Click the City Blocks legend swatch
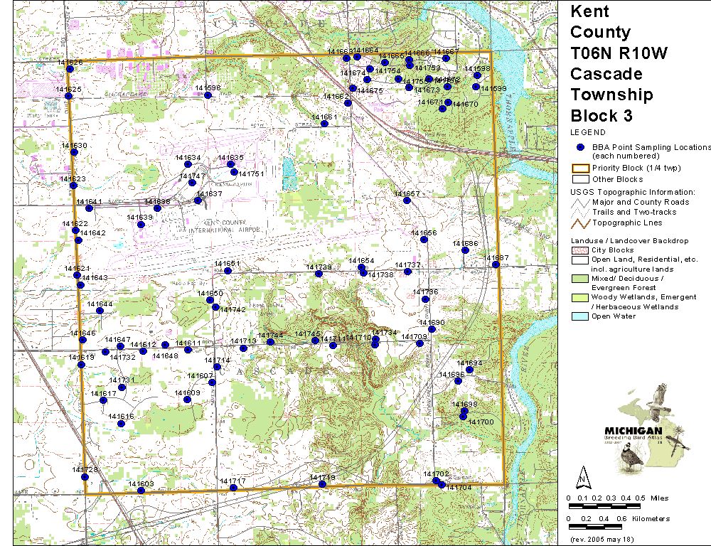This screenshot has height=546, width=711. pos(581,251)
